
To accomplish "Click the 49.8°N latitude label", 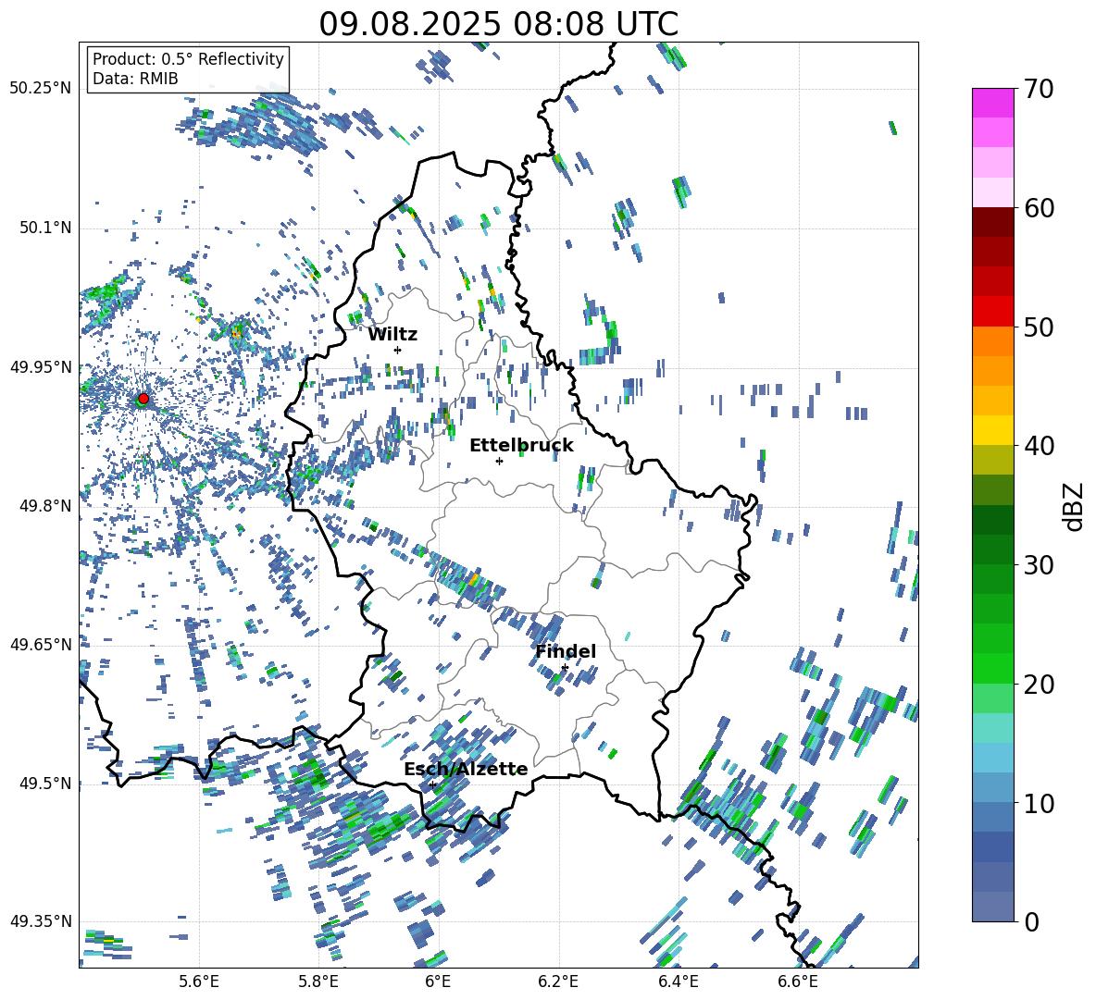I will tap(44, 506).
